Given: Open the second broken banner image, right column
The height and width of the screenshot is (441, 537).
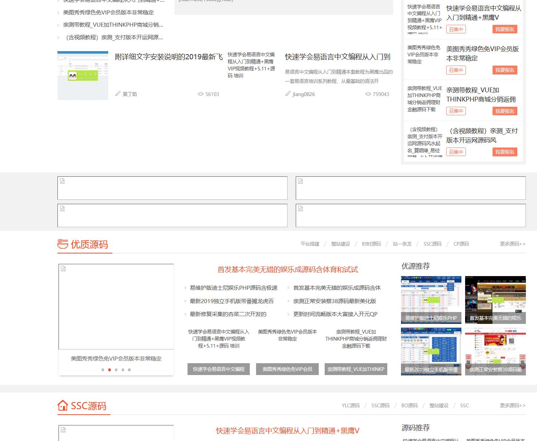Looking at the screenshot, I should [x=411, y=215].
